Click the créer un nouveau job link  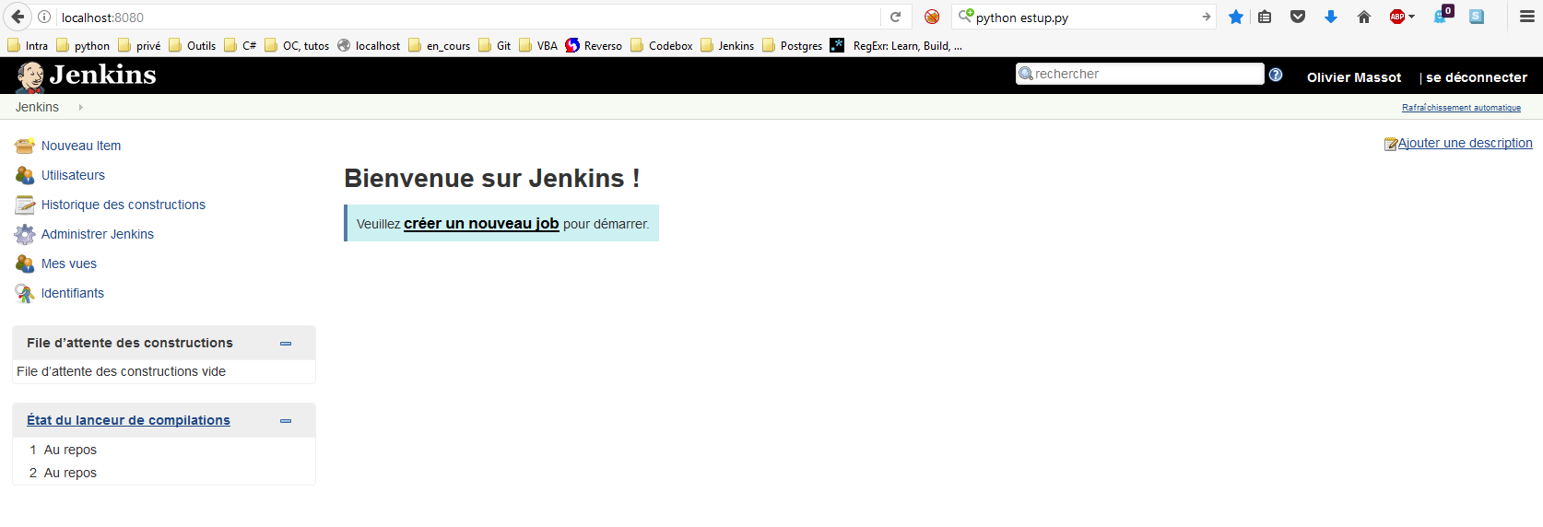pyautogui.click(x=481, y=223)
